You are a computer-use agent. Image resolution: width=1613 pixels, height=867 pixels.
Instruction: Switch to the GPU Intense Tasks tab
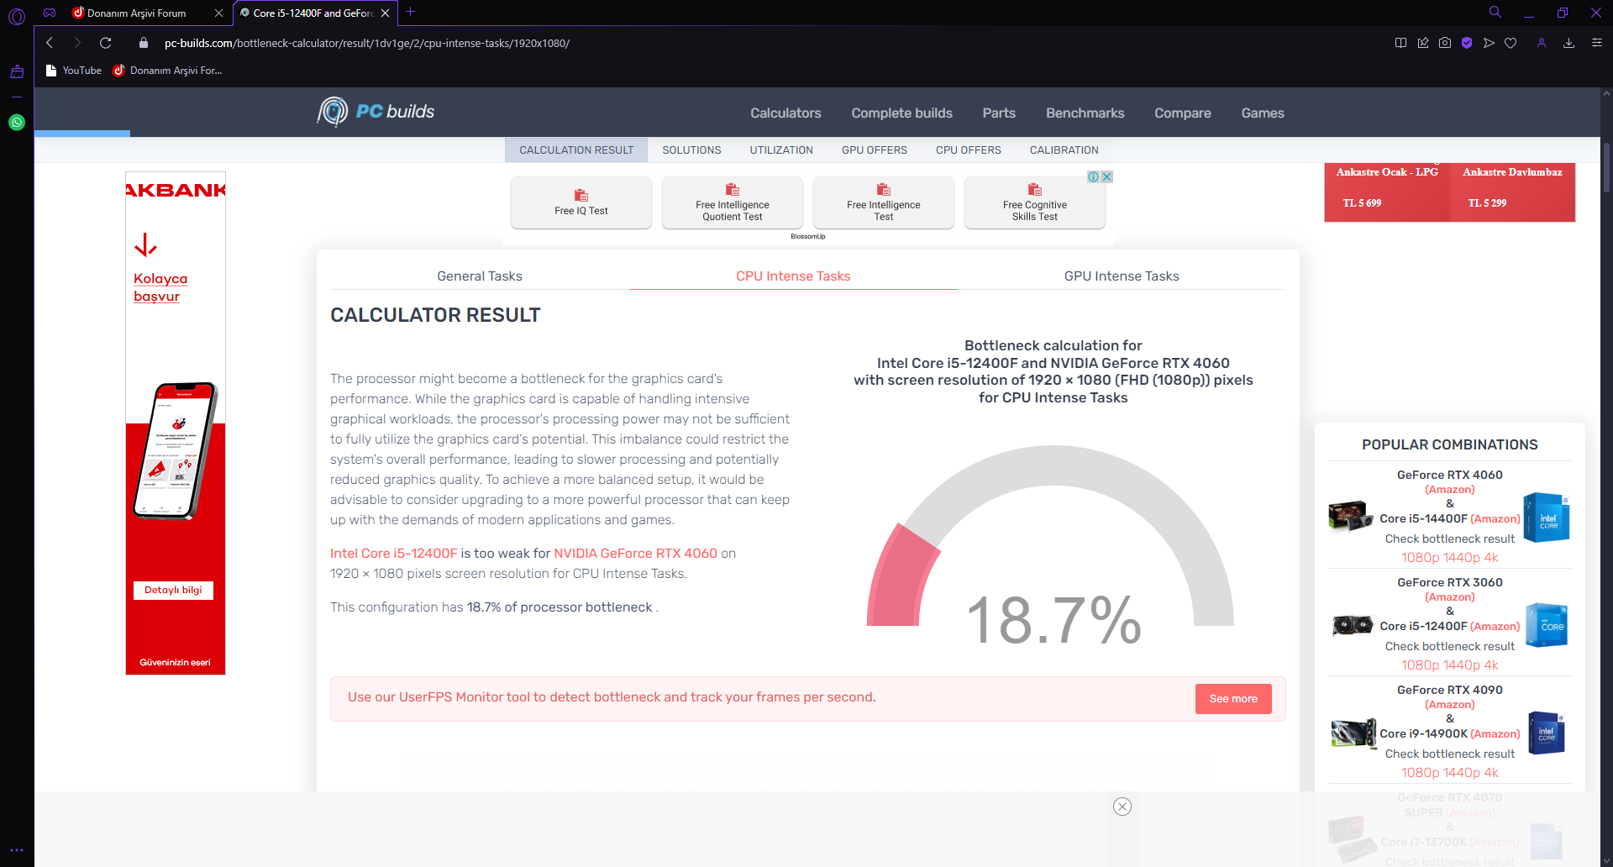tap(1122, 276)
